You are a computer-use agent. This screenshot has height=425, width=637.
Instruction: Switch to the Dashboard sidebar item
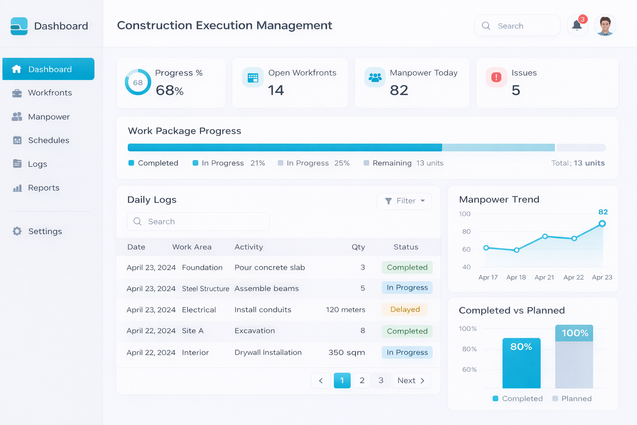click(49, 69)
